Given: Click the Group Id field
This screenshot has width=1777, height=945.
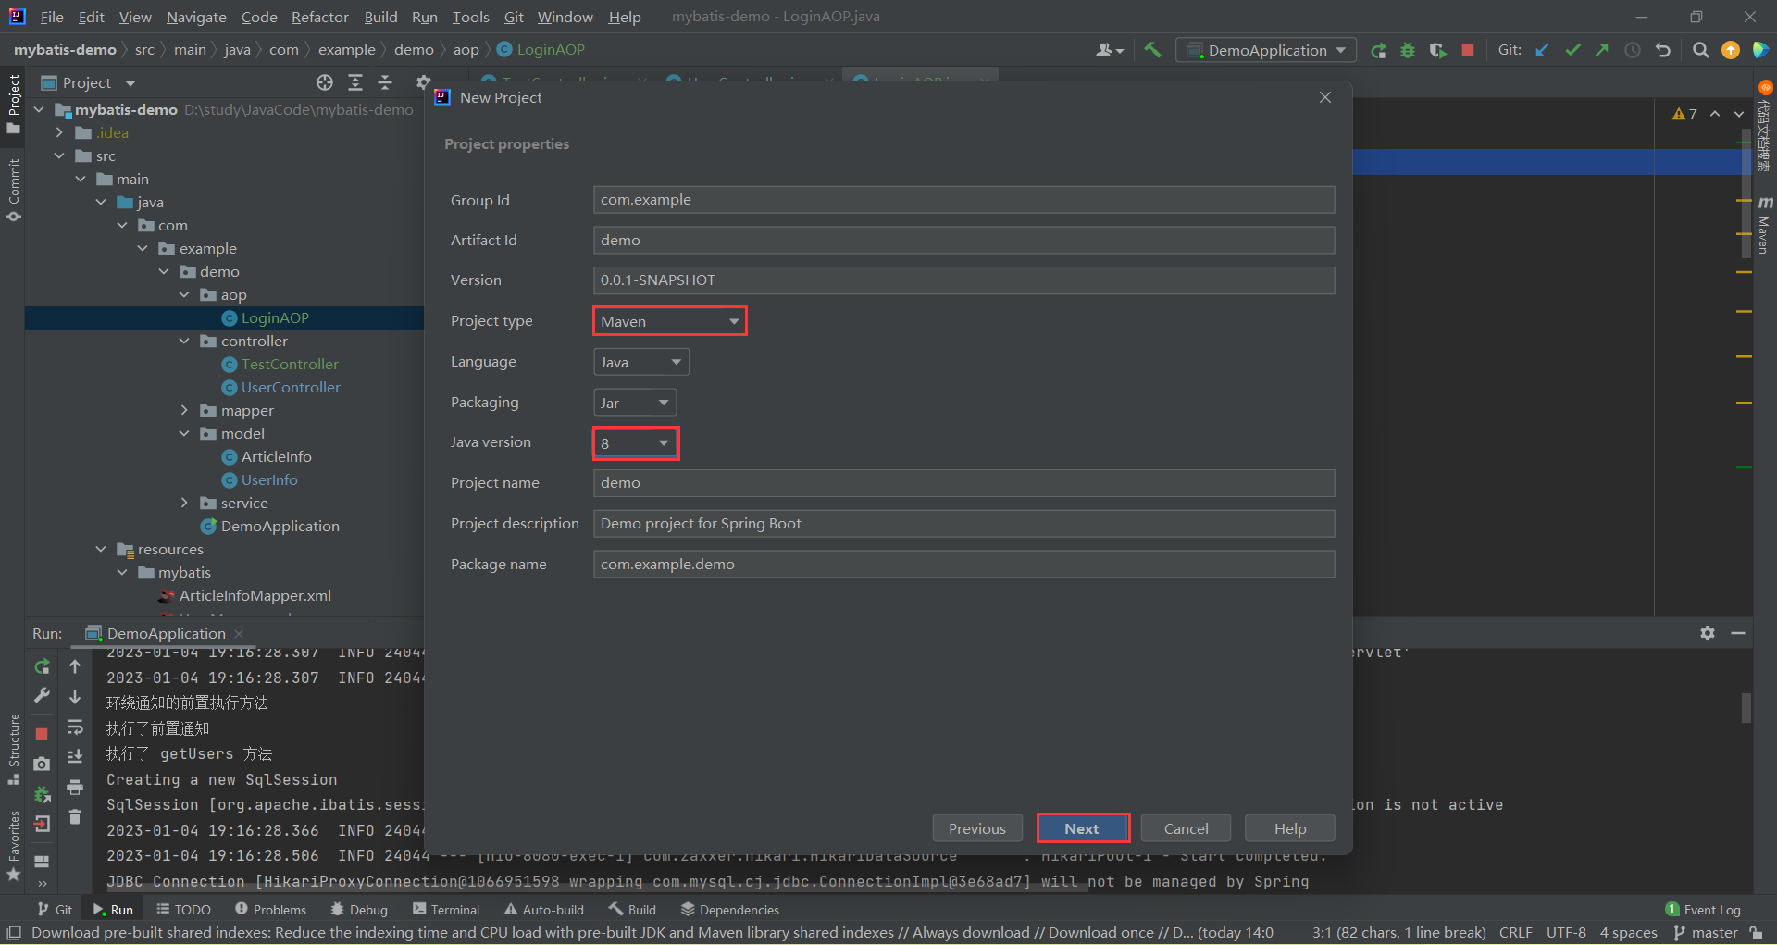Looking at the screenshot, I should click(963, 200).
